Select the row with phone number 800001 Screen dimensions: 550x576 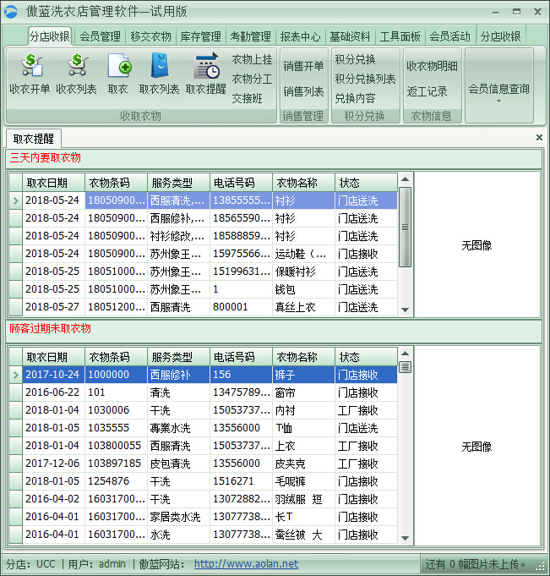click(x=241, y=307)
